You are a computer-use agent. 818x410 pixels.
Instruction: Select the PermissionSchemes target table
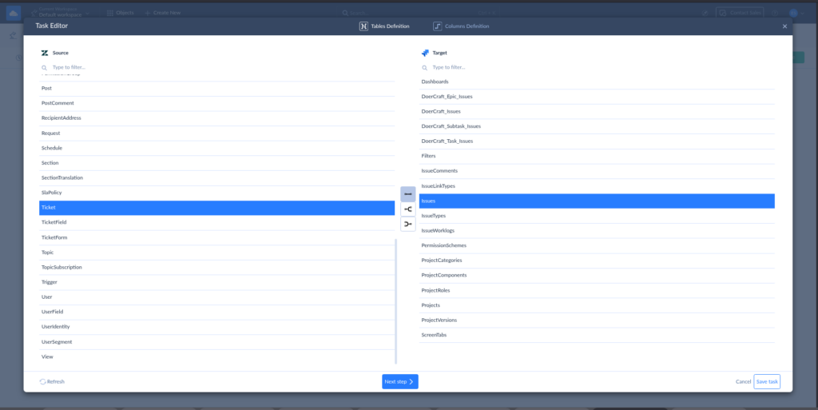click(x=597, y=245)
